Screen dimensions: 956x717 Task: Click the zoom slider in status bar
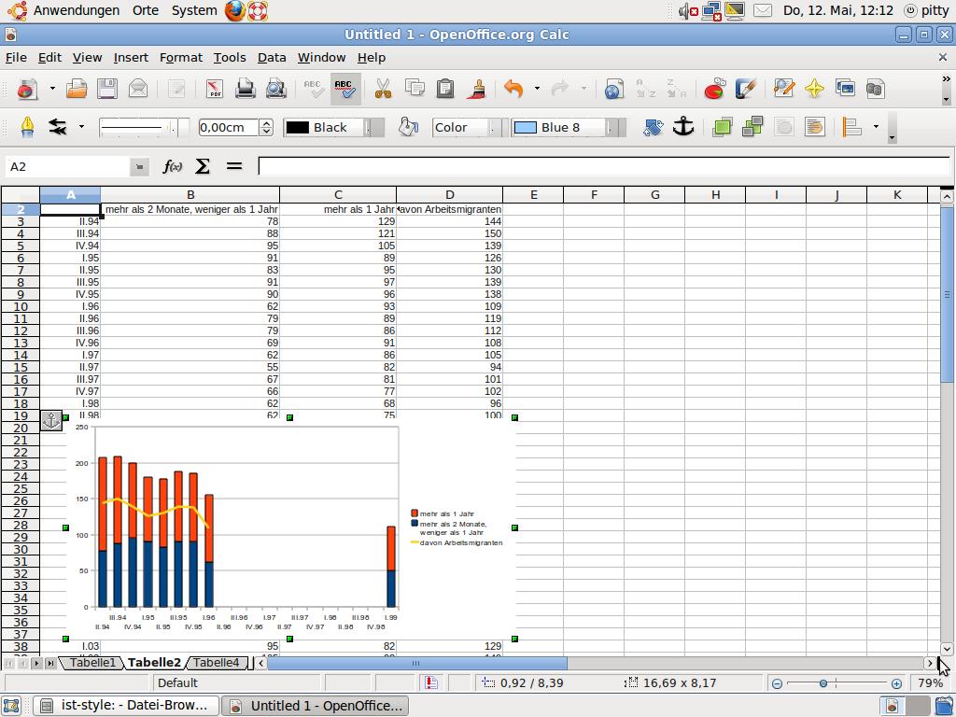(x=823, y=683)
